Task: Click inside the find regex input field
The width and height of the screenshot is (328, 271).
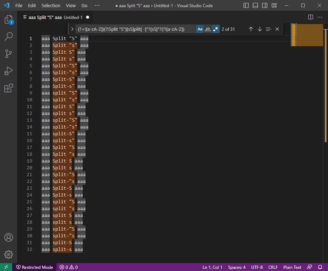Action: (x=135, y=29)
